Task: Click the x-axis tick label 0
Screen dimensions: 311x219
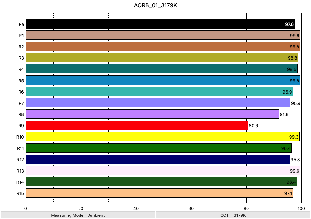Action: (x=26, y=208)
